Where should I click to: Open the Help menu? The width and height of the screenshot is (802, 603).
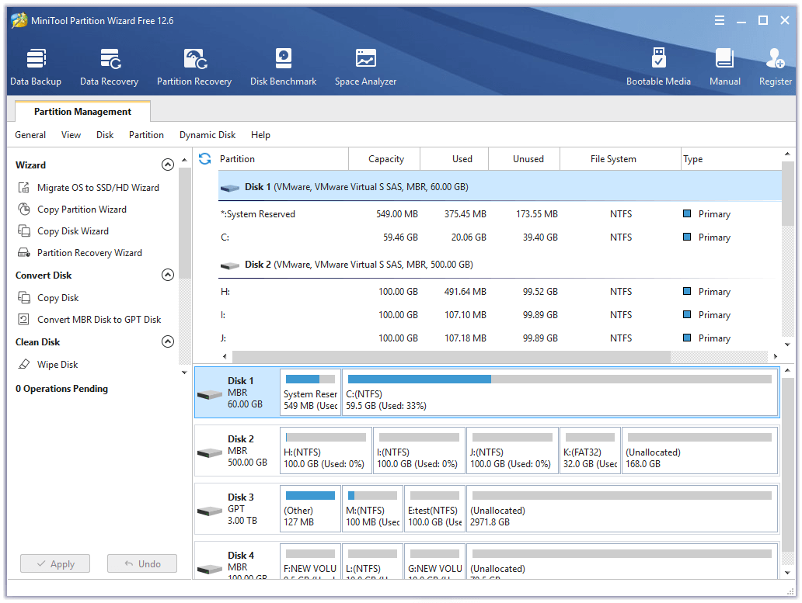[260, 135]
